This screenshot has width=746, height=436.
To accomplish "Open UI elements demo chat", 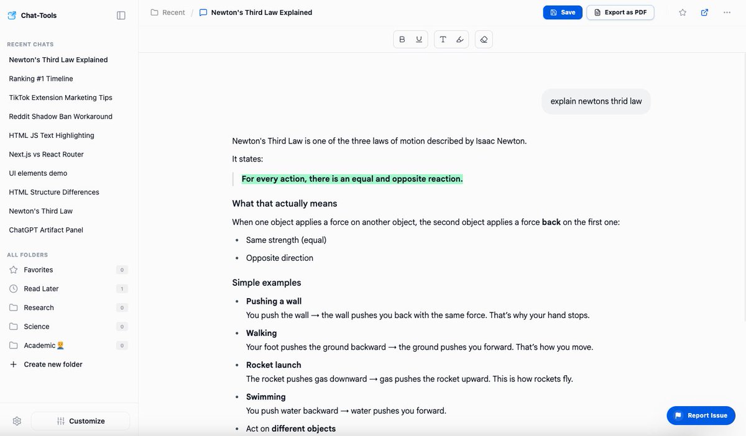I will tap(38, 173).
